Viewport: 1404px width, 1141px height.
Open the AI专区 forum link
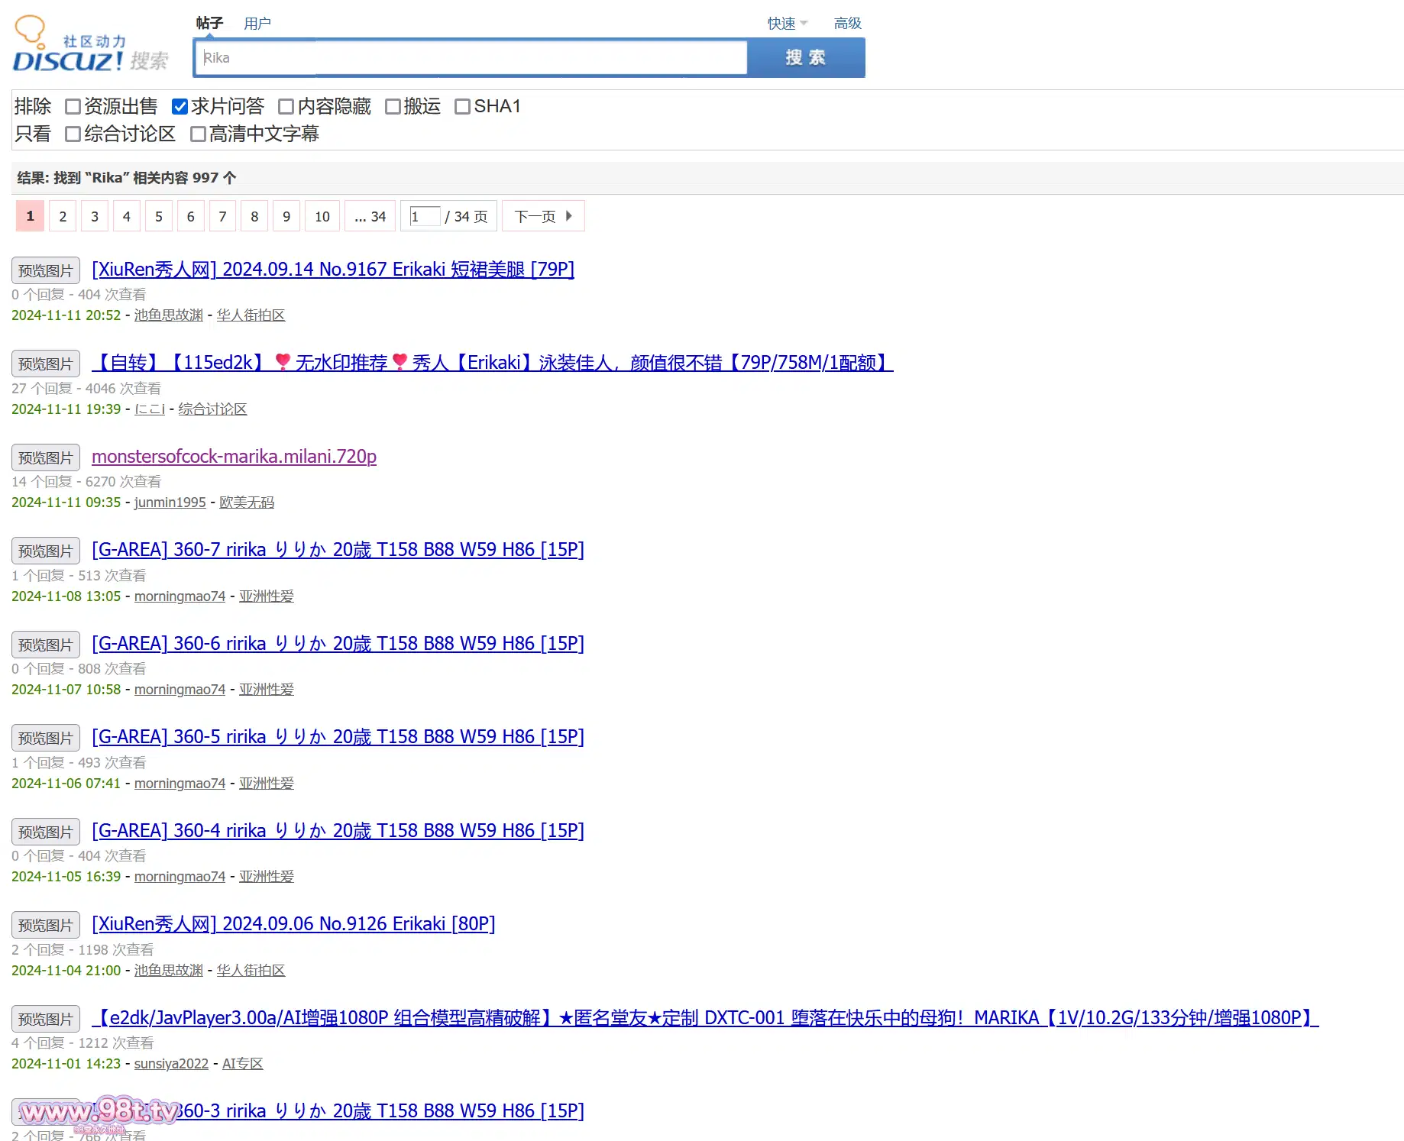(x=243, y=1063)
